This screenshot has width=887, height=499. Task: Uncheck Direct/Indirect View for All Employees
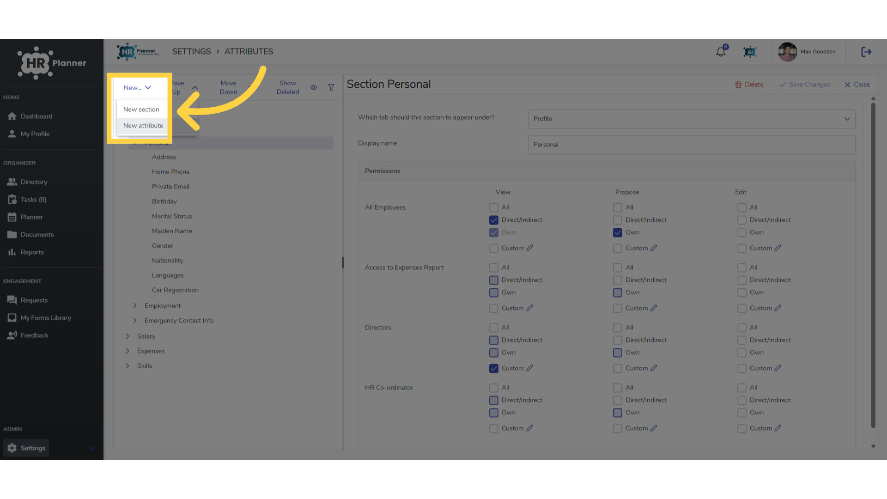[494, 220]
